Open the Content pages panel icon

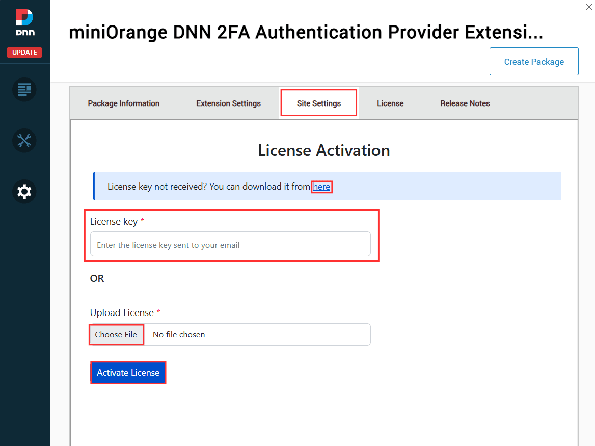[x=24, y=89]
